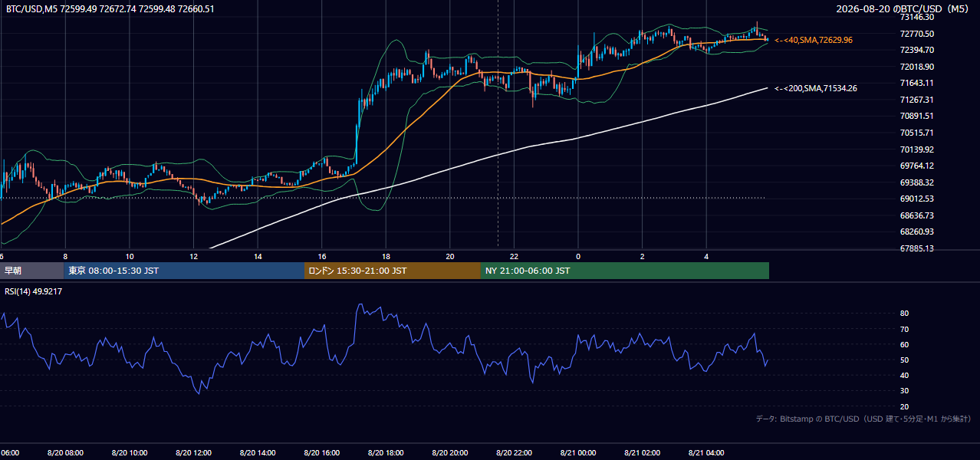Click the 早朝 session bar
The width and height of the screenshot is (980, 460).
tap(31, 271)
